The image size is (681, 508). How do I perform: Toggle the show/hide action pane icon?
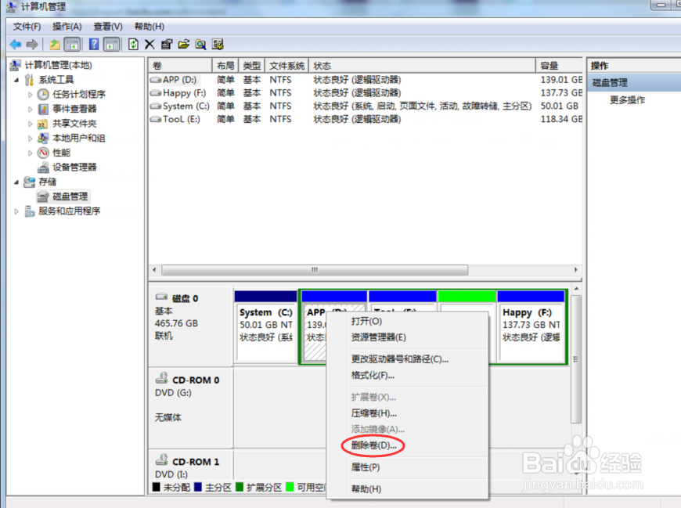point(113,44)
